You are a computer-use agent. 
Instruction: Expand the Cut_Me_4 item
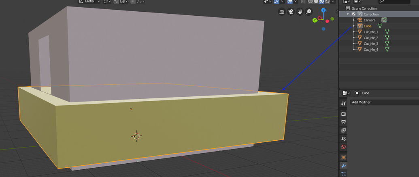coord(354,49)
